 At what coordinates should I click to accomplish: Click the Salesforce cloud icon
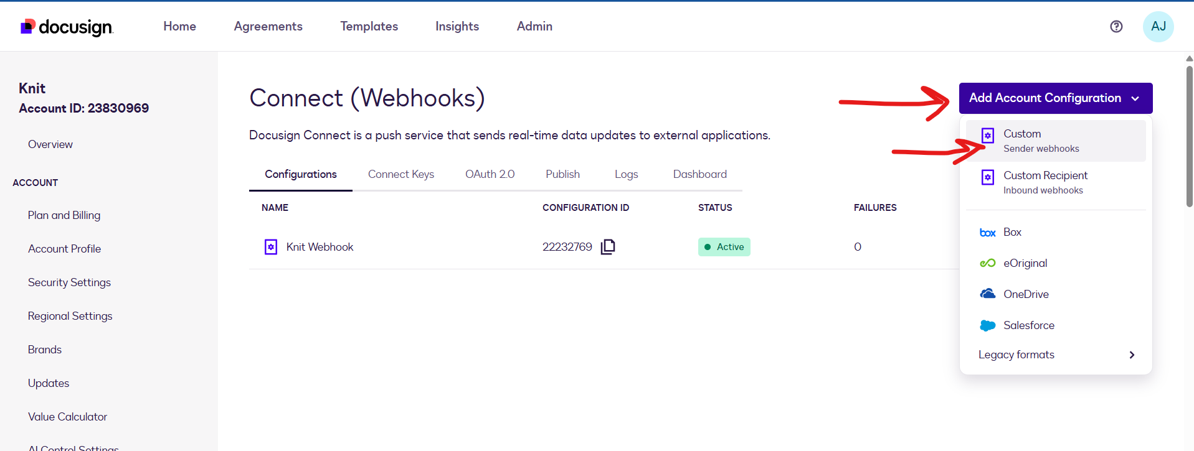(x=988, y=325)
